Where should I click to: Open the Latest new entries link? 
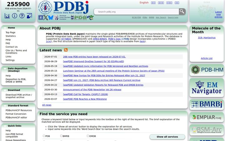(218, 14)
